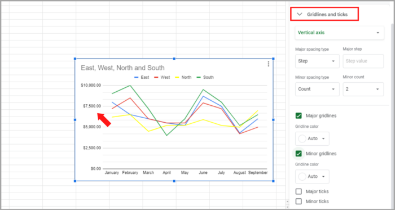
Task: Open the Major spacing type Step dropdown
Action: pos(317,61)
